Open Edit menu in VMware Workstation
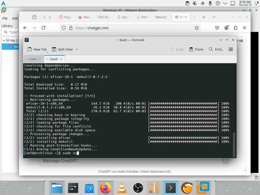Image resolution: width=260 pixels, height=195 pixels. point(15,18)
